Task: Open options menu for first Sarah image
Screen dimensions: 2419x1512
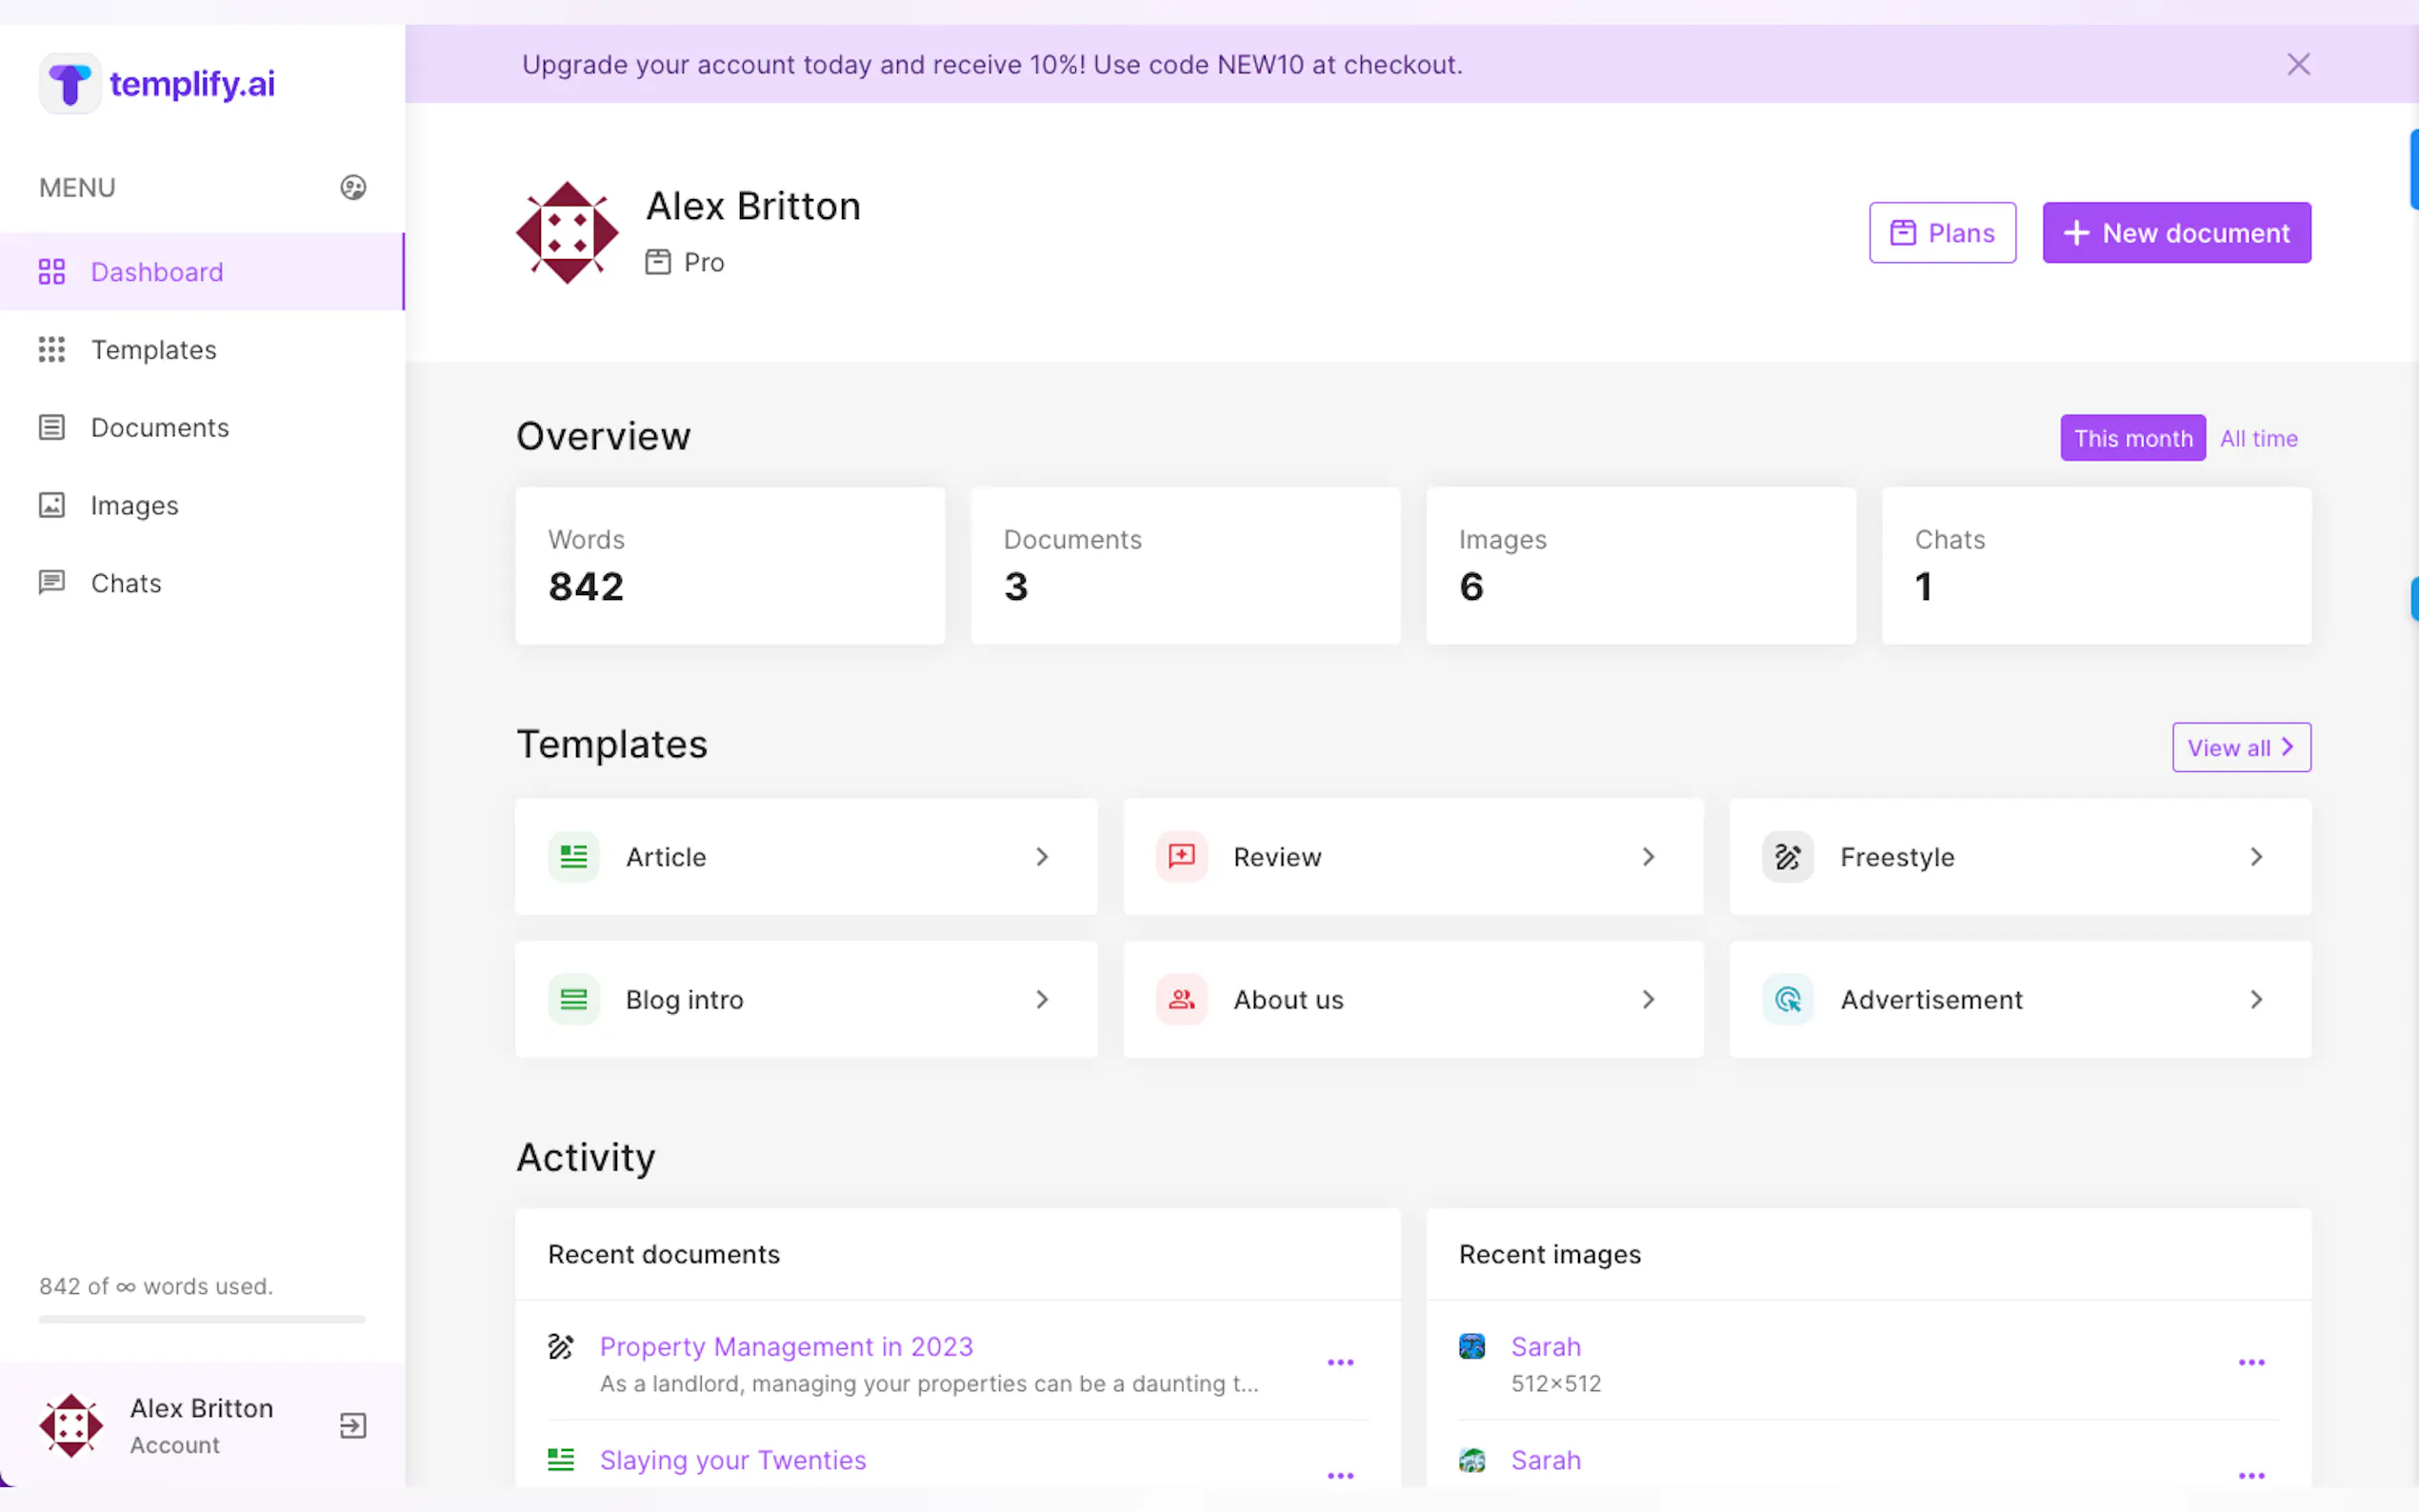Action: click(2251, 1363)
